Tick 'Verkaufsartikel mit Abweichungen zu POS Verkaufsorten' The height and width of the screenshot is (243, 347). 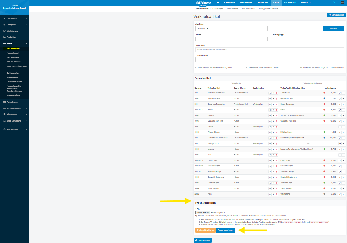coord(298,67)
